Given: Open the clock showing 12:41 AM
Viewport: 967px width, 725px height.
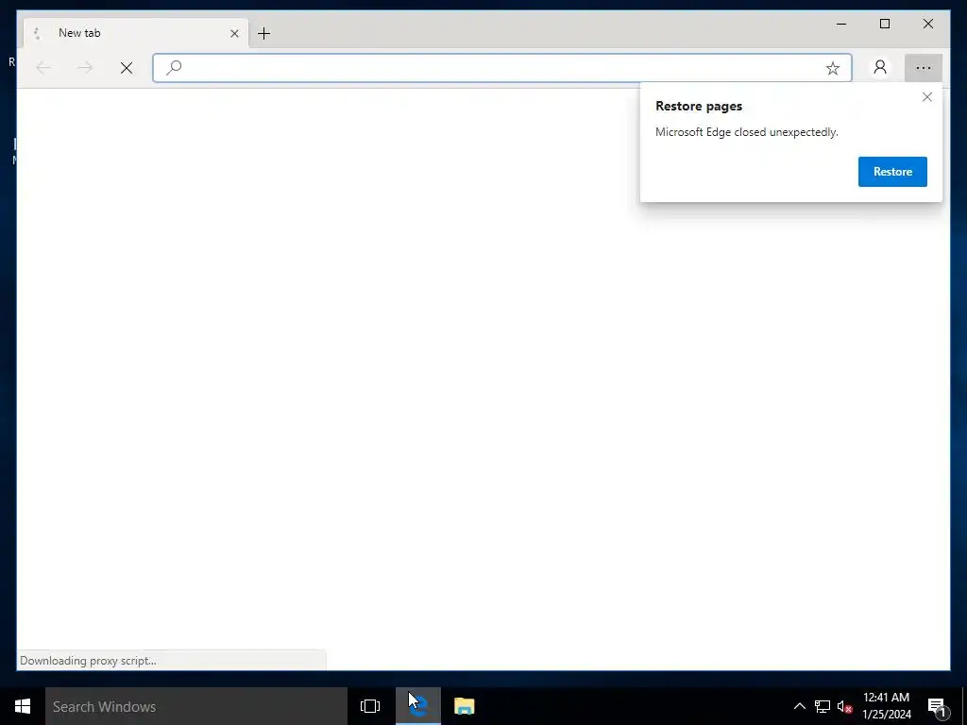Looking at the screenshot, I should click(887, 706).
